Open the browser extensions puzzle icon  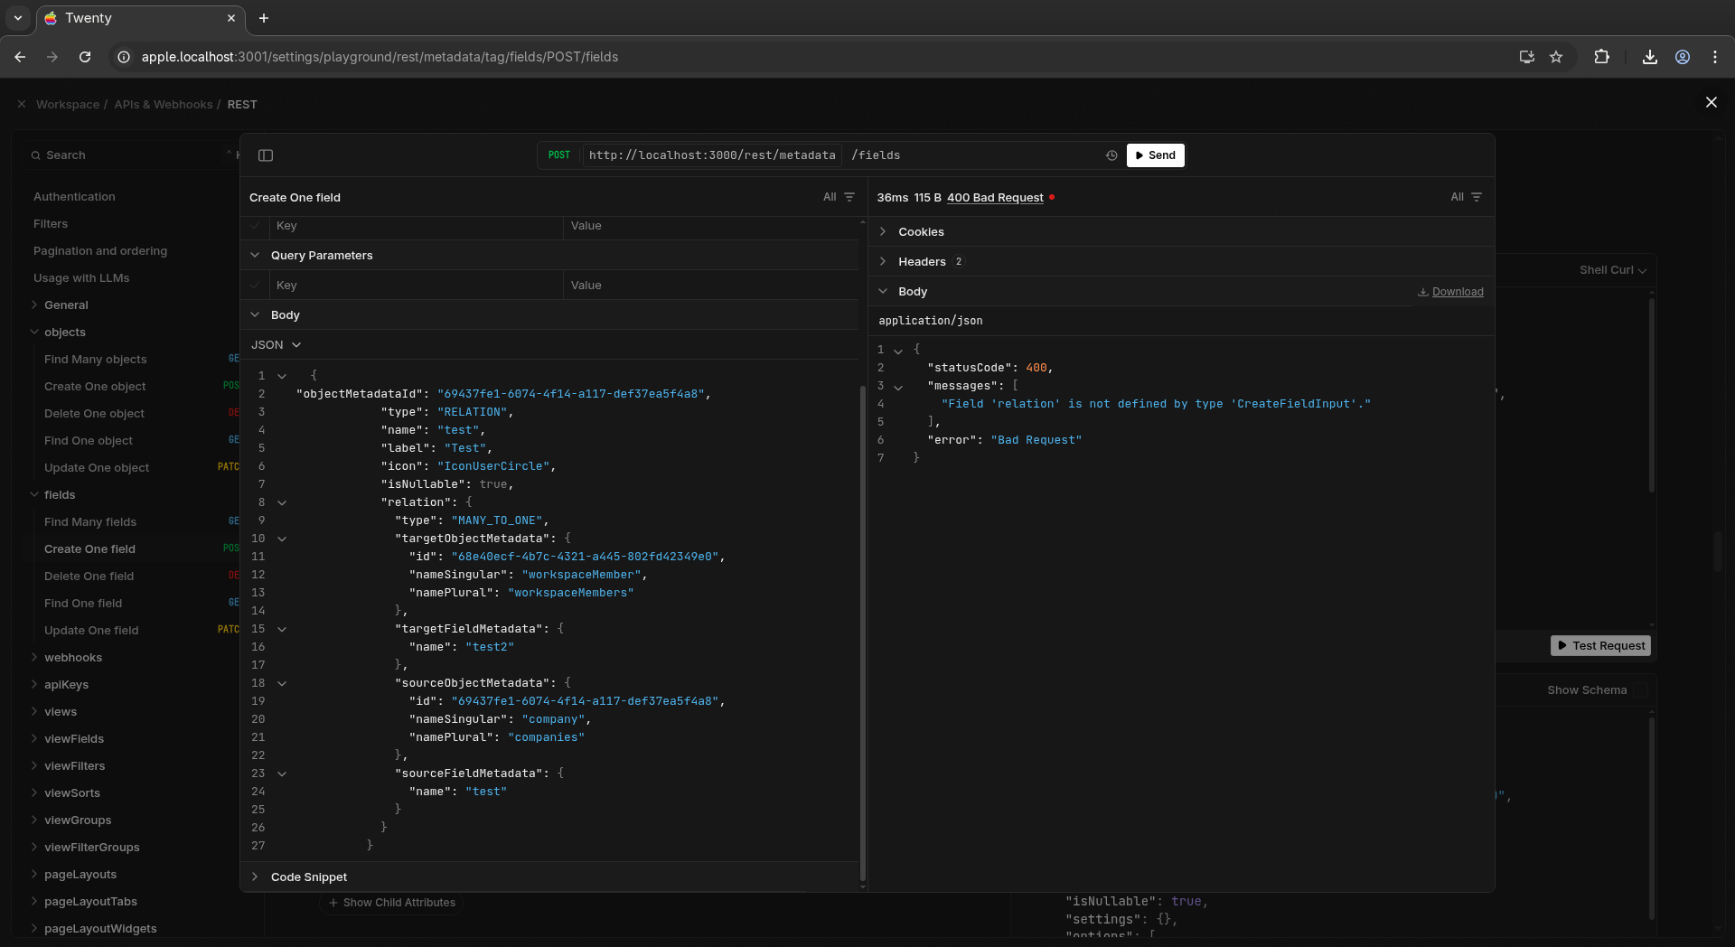tap(1601, 57)
